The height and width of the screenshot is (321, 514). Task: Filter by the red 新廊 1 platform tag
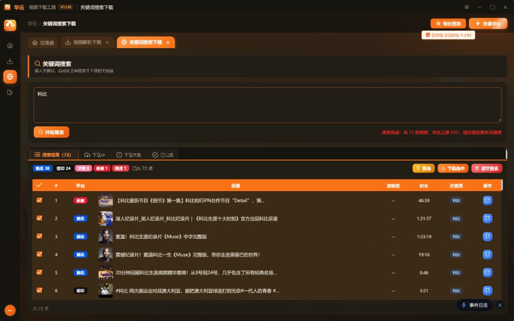pos(102,169)
